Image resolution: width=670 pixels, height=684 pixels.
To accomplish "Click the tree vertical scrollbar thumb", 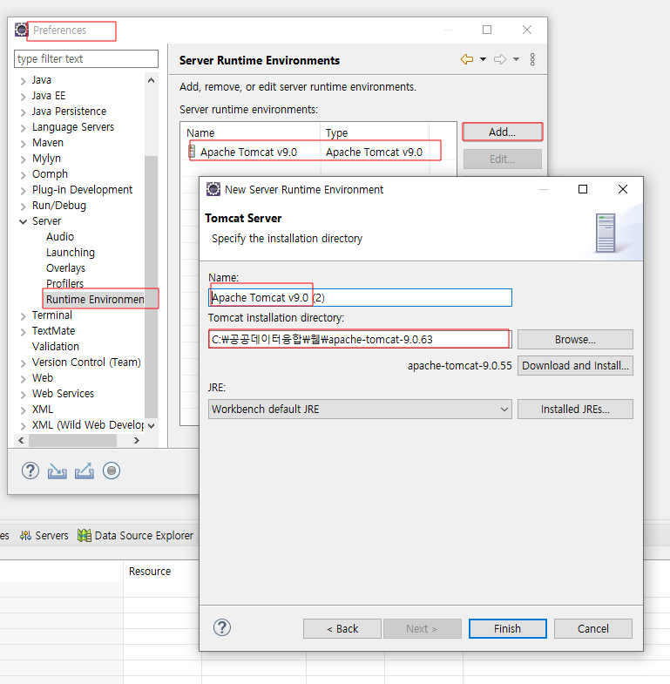I will pyautogui.click(x=151, y=287).
